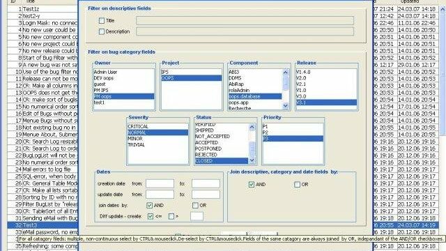Toggle Diff update-create '>' checkbox
This screenshot has height=251, width=446.
[171, 216]
